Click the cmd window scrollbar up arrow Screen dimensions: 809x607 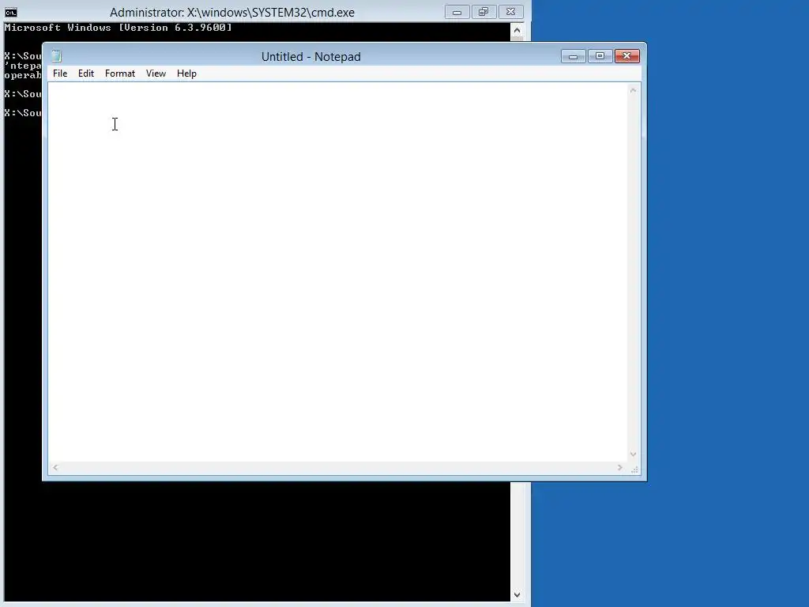pos(517,30)
